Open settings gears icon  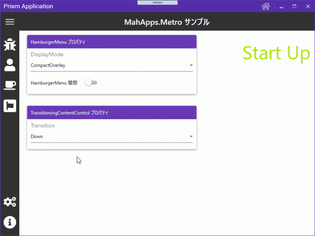click(9, 202)
